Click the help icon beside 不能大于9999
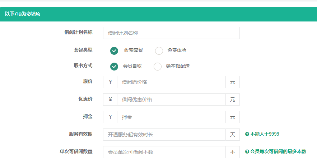 (x=247, y=134)
